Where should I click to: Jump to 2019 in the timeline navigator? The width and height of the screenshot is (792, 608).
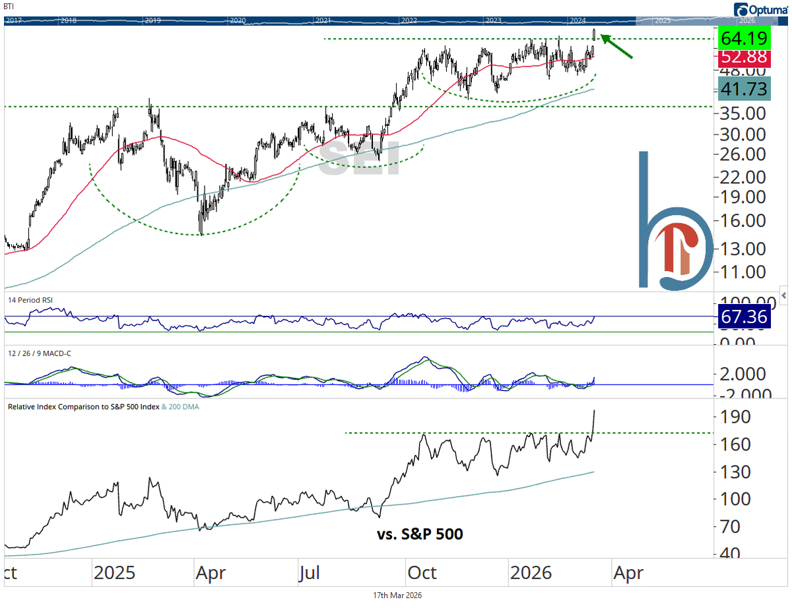coord(152,20)
